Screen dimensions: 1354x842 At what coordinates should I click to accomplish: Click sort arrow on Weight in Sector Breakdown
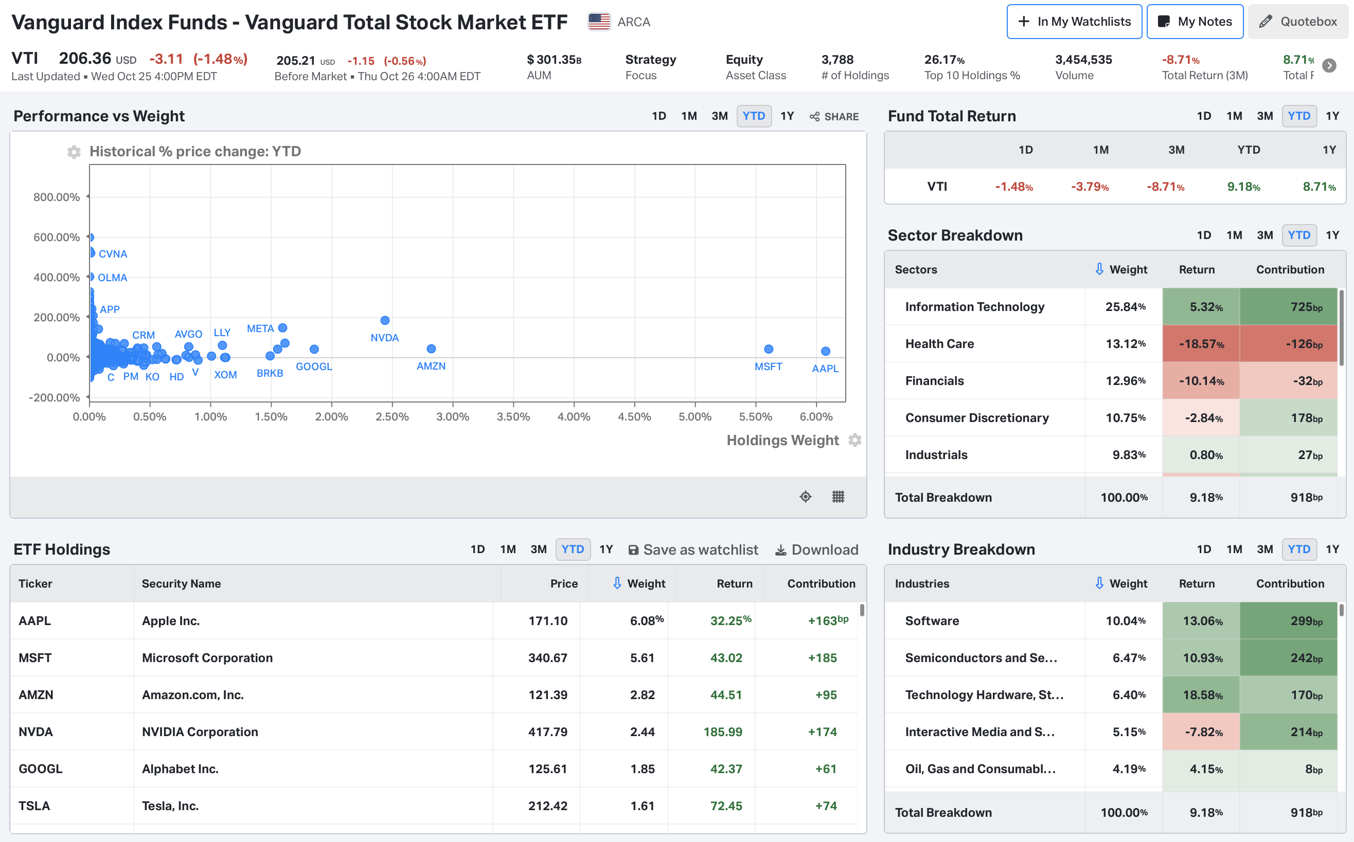coord(1099,269)
